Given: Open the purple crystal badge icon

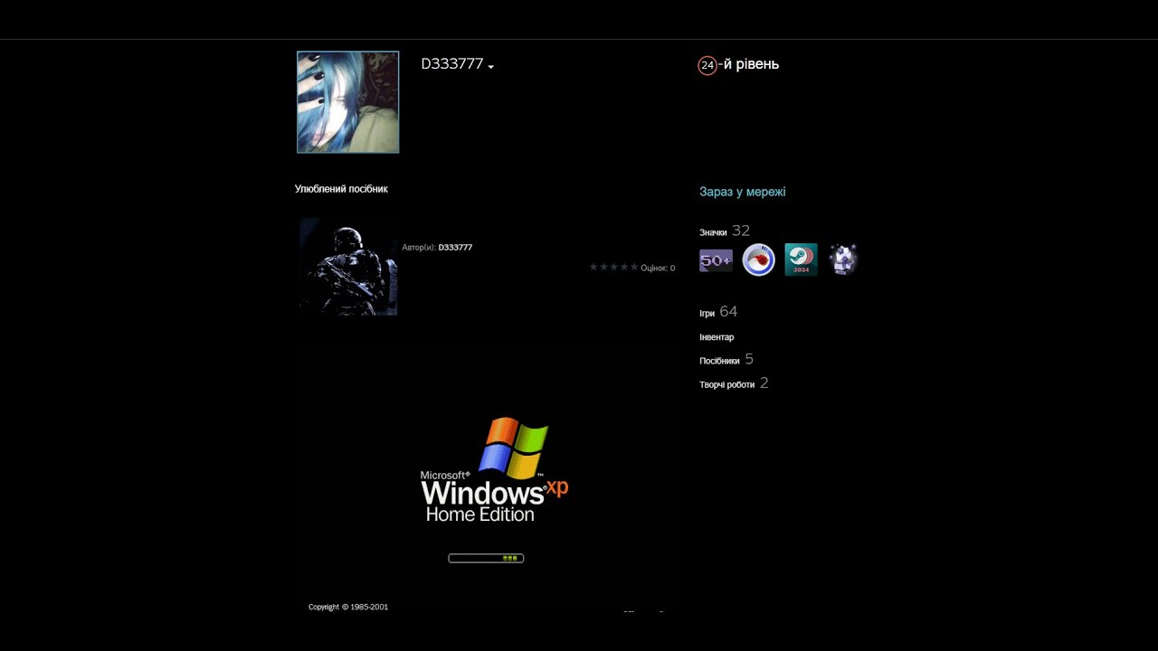Looking at the screenshot, I should point(843,260).
